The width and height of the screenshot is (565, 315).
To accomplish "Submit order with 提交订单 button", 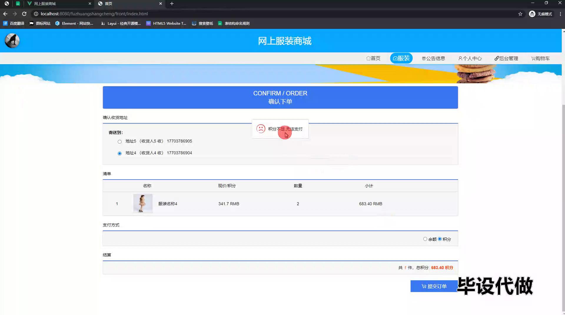I will (x=434, y=286).
